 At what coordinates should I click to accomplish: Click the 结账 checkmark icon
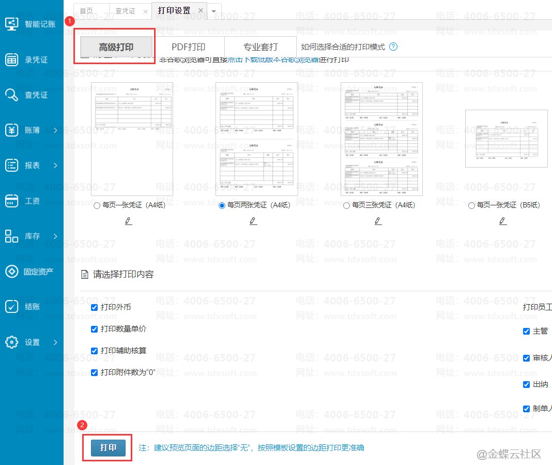click(x=12, y=306)
